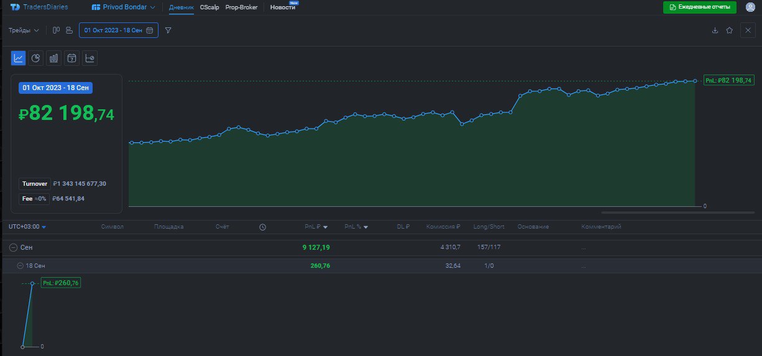Download the diary data
Screen dimensions: 762x356
[x=715, y=30]
